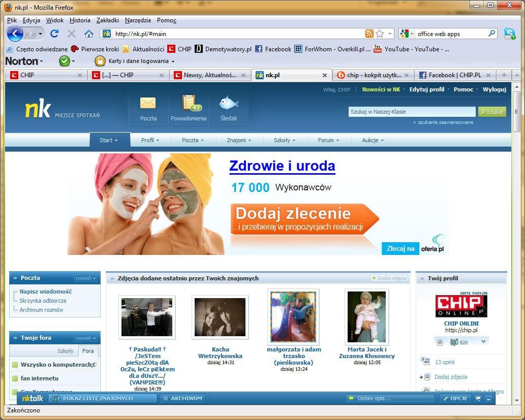The height and width of the screenshot is (420, 525).
Task: Click the Szukaj w Naszej-Klasie search field
Action: pos(412,112)
